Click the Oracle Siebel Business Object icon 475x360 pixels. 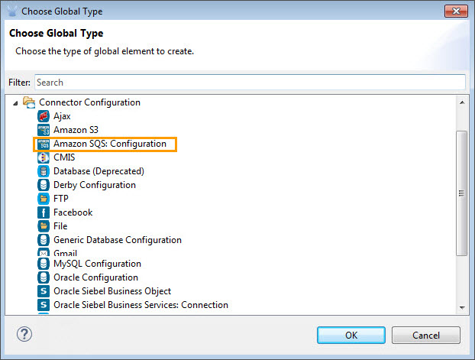pyautogui.click(x=44, y=291)
